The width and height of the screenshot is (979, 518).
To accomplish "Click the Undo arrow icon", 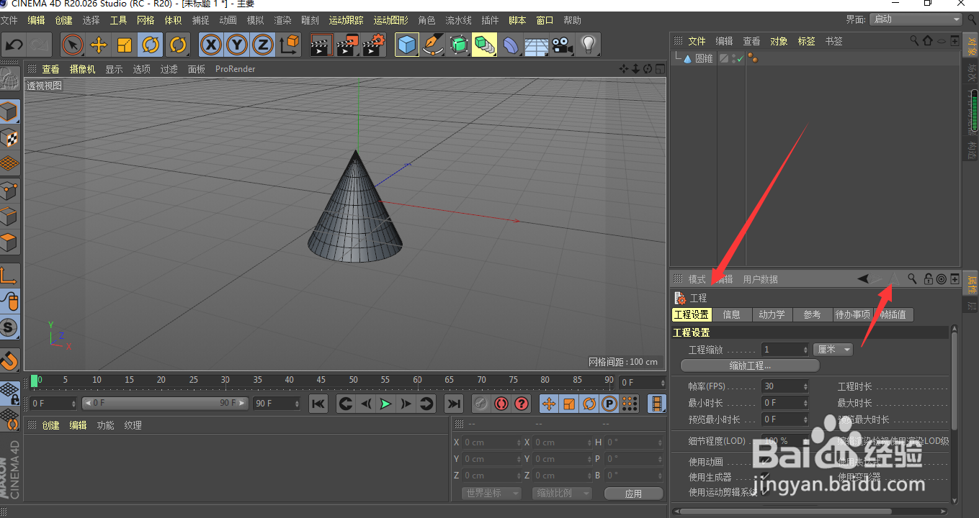I will point(14,45).
